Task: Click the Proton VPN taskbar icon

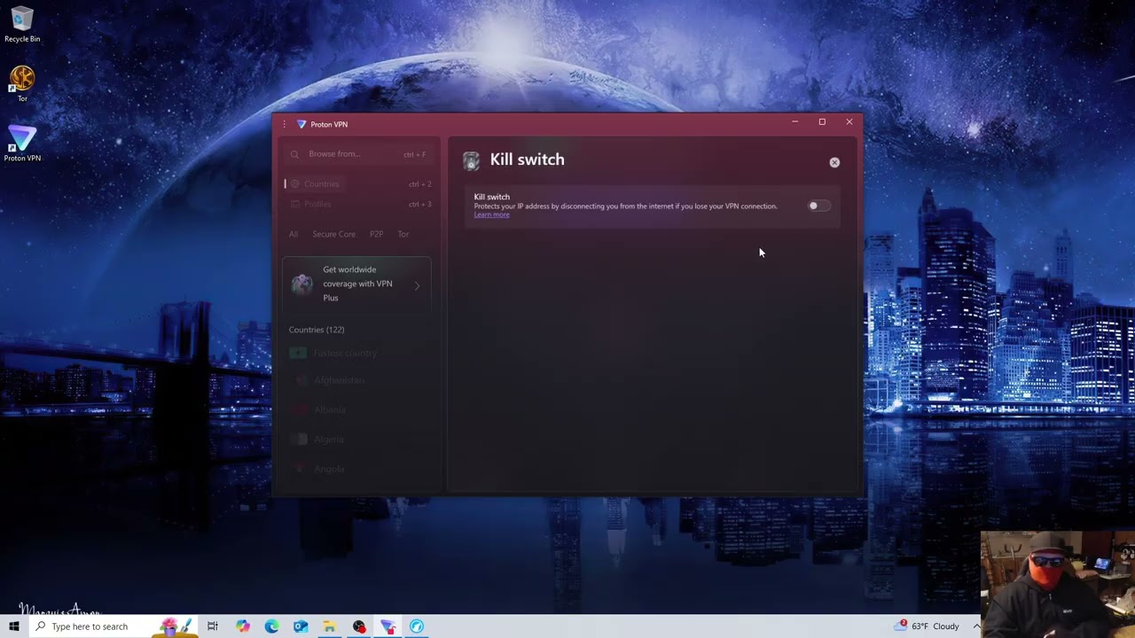Action: tap(387, 626)
